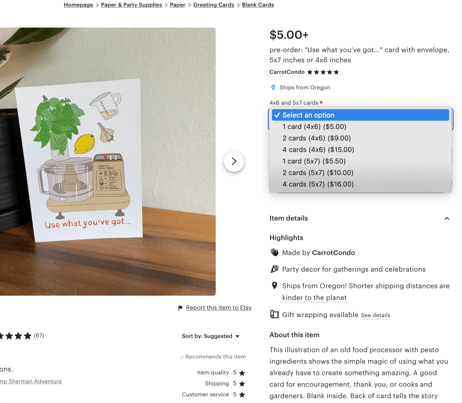Screen dimensions: 462x403
Task: Click the gift wrapping box icon
Action: (x=274, y=315)
